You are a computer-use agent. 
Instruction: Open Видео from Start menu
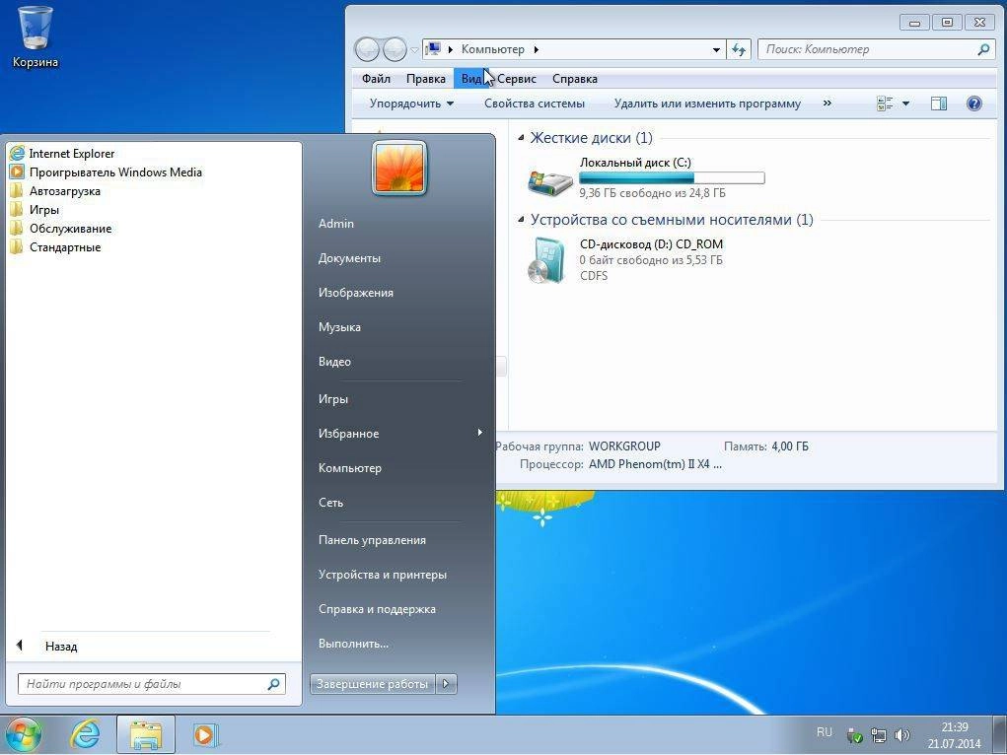click(334, 362)
